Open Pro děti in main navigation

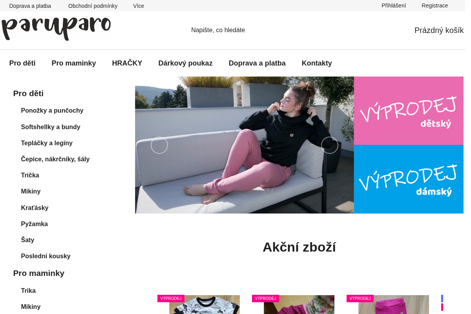(x=22, y=63)
